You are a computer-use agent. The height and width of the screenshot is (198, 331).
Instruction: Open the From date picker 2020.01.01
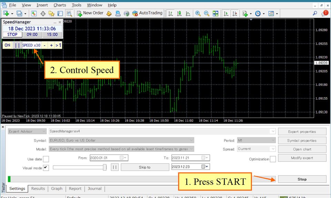pyautogui.click(x=123, y=158)
